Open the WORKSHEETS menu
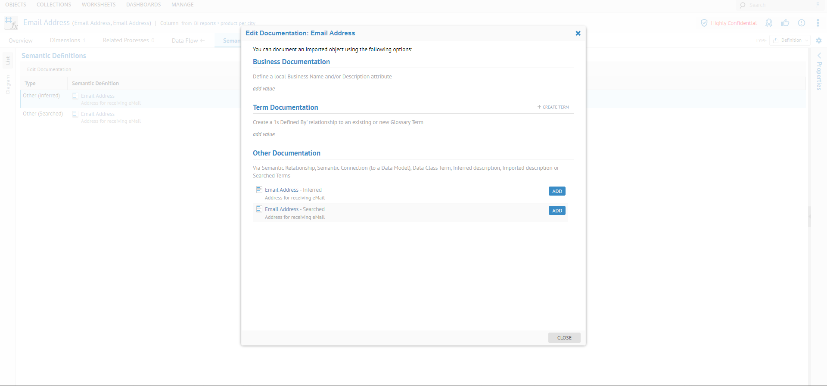This screenshot has height=386, width=827. point(99,5)
